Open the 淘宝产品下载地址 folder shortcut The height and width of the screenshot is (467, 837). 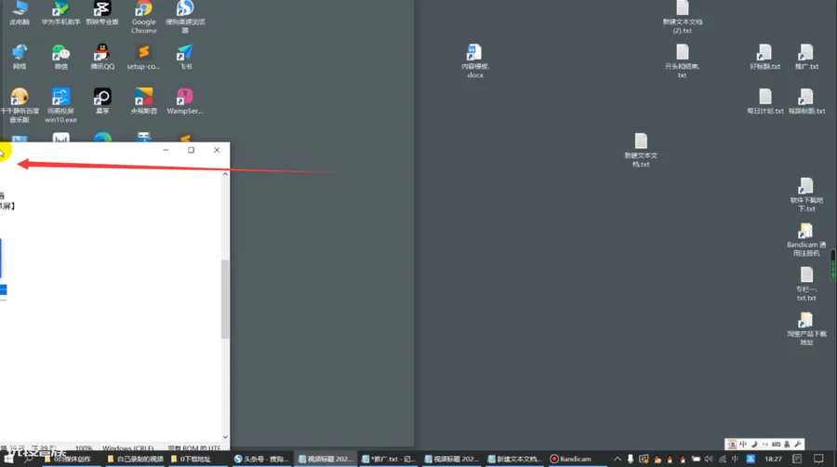806,328
